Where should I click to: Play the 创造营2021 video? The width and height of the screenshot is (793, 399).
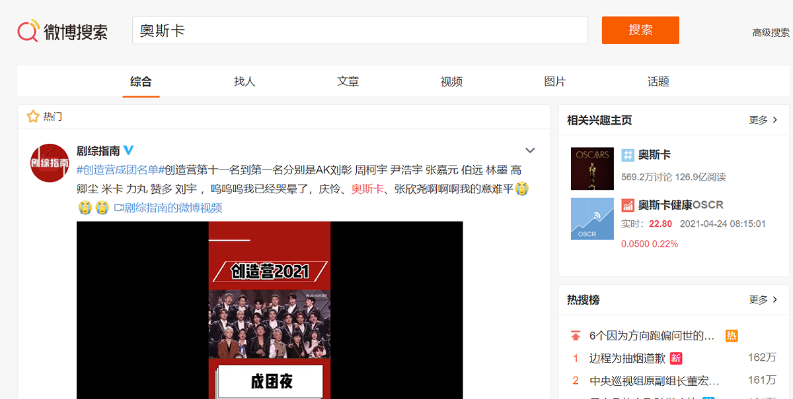point(270,310)
